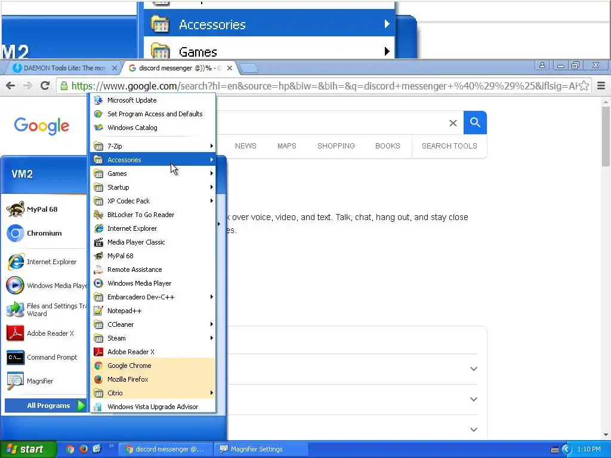Click page vertical scrollbar thumb
The height and width of the screenshot is (458, 611).
[606, 137]
